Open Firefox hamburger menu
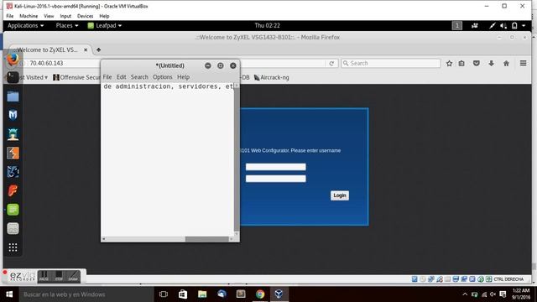This screenshot has height=302, width=537. [523, 63]
